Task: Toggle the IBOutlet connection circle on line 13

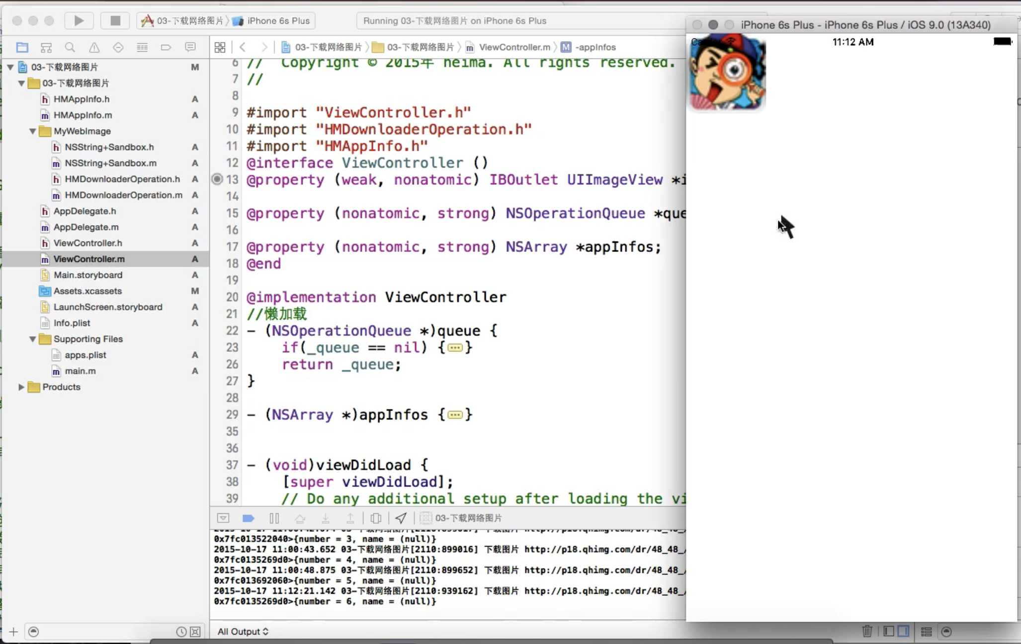Action: [217, 179]
